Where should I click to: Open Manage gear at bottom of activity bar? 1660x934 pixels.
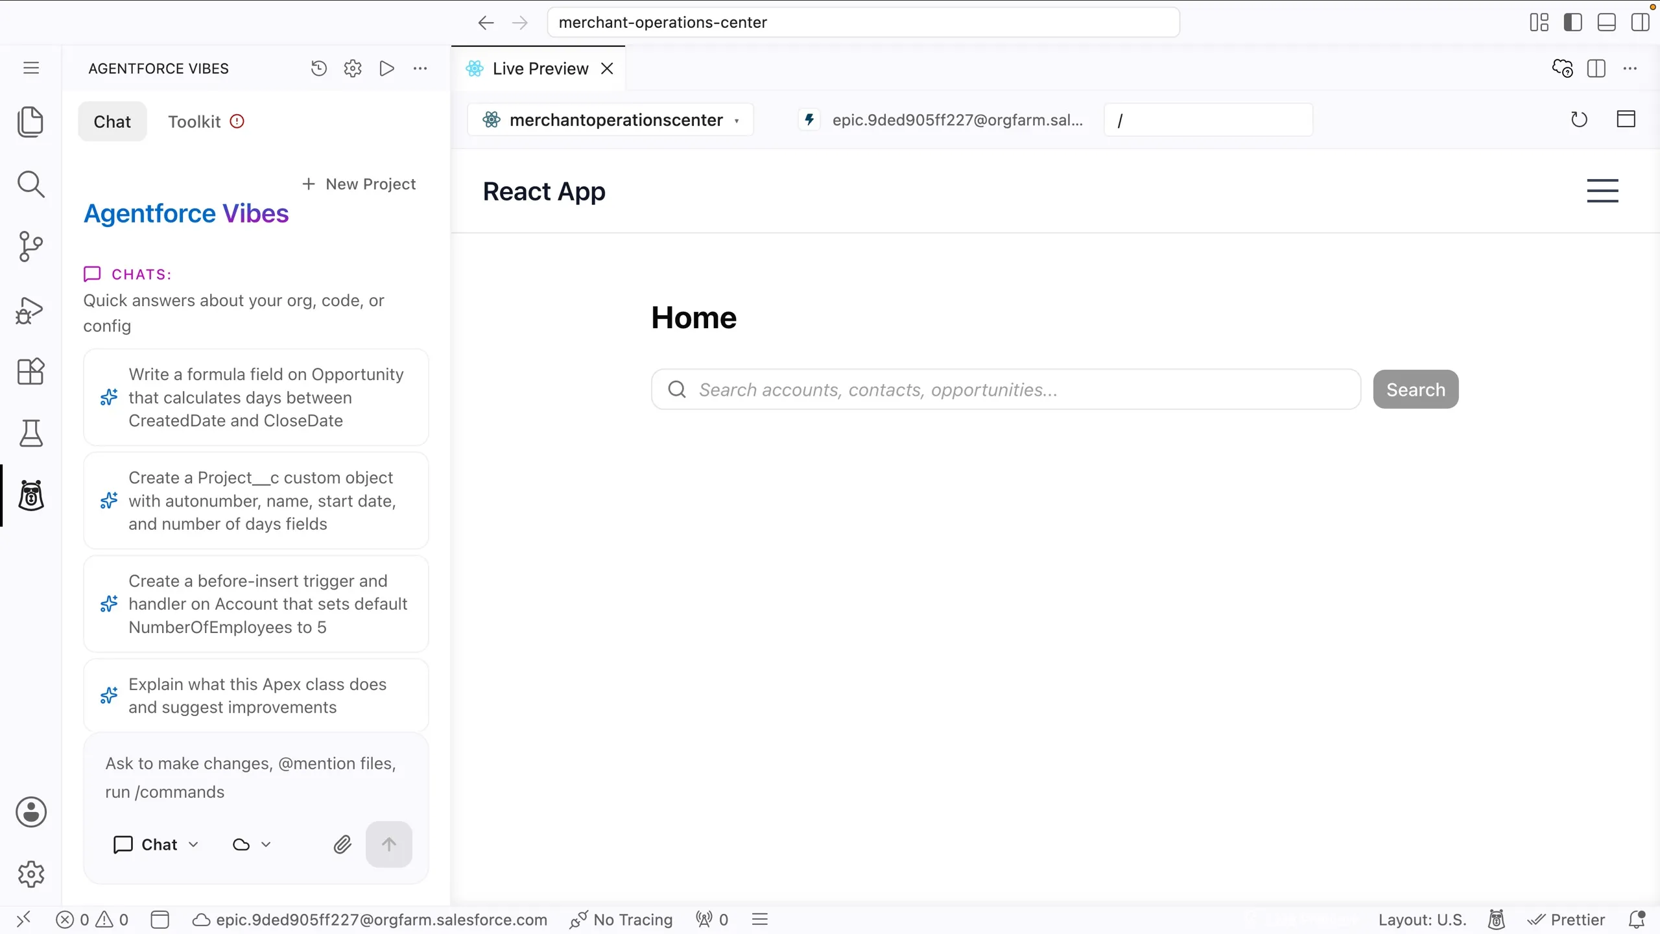(30, 874)
